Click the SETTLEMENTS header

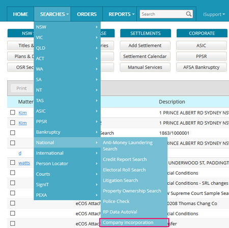point(146,33)
